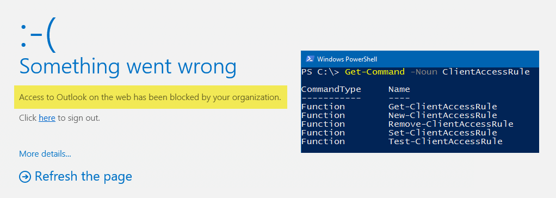Click the -Noun parameter in the command
This screenshot has width=556, height=198.
tap(424, 72)
